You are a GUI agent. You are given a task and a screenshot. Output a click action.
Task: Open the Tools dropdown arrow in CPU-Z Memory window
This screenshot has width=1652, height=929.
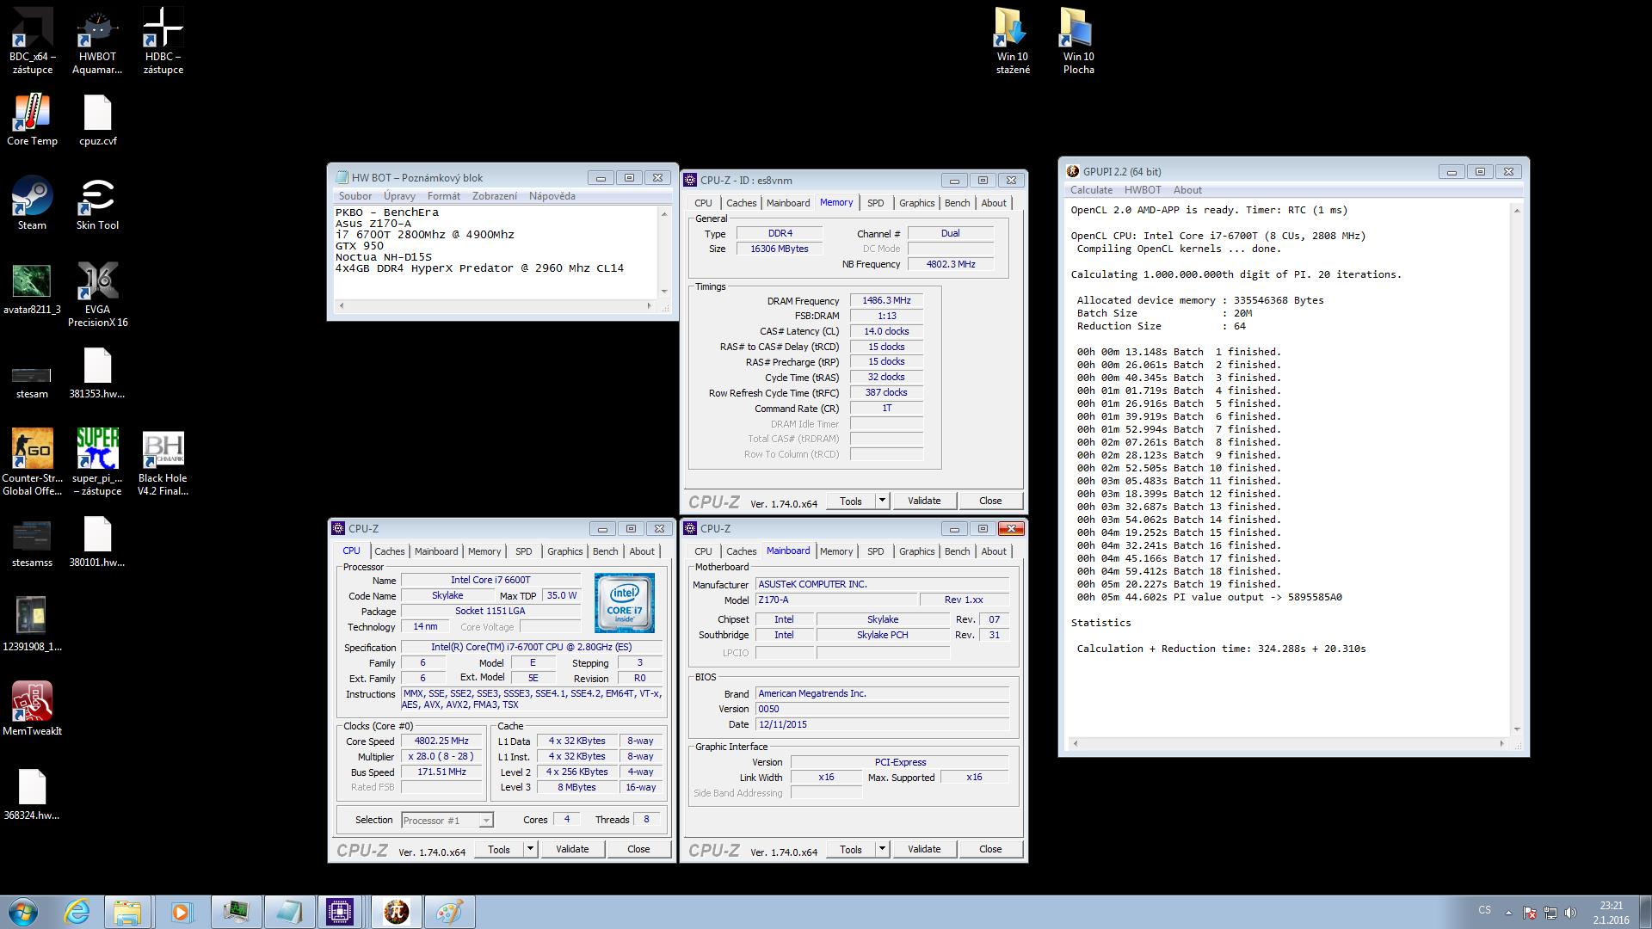click(882, 501)
